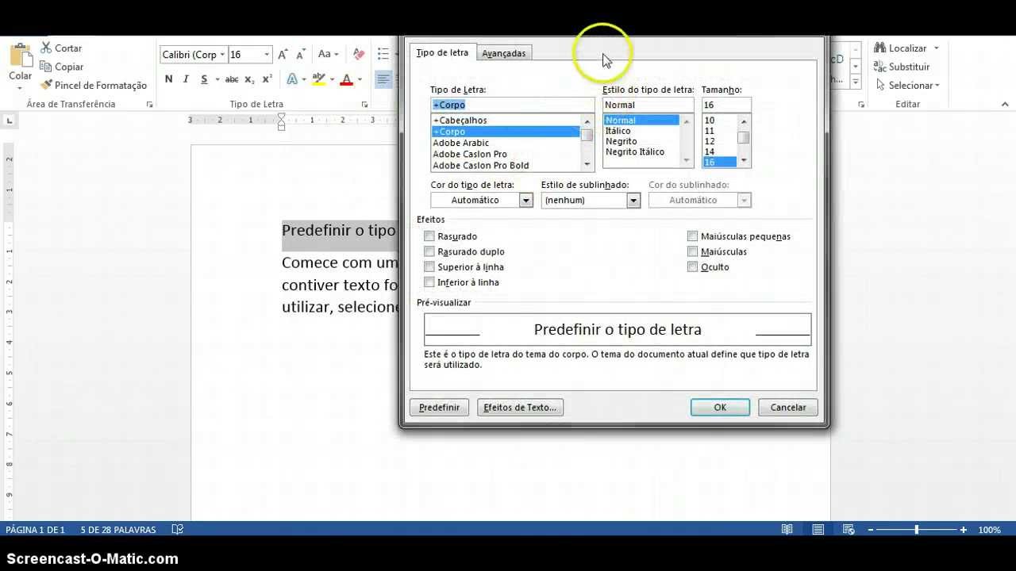Enable the Superior à linha checkbox
This screenshot has height=571, width=1016.
(429, 267)
